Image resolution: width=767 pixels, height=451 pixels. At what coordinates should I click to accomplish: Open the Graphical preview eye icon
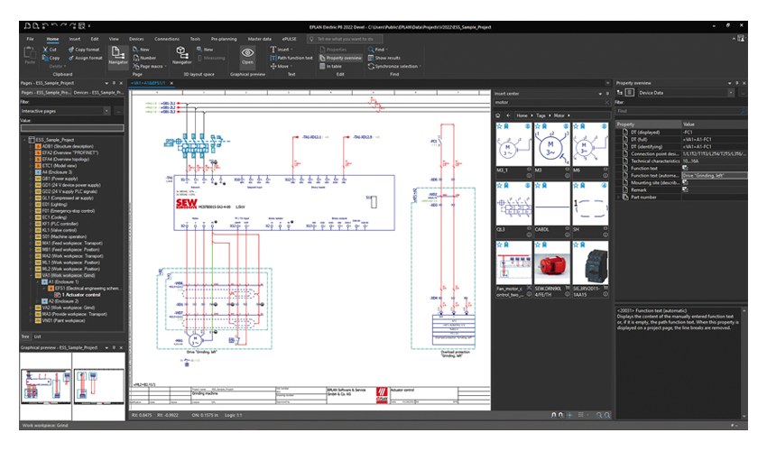tap(247, 52)
